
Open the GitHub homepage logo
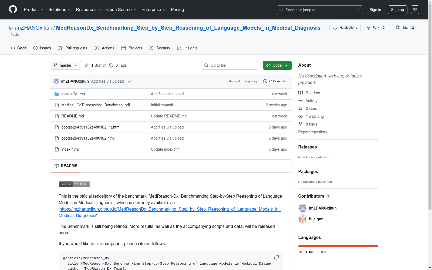click(13, 9)
